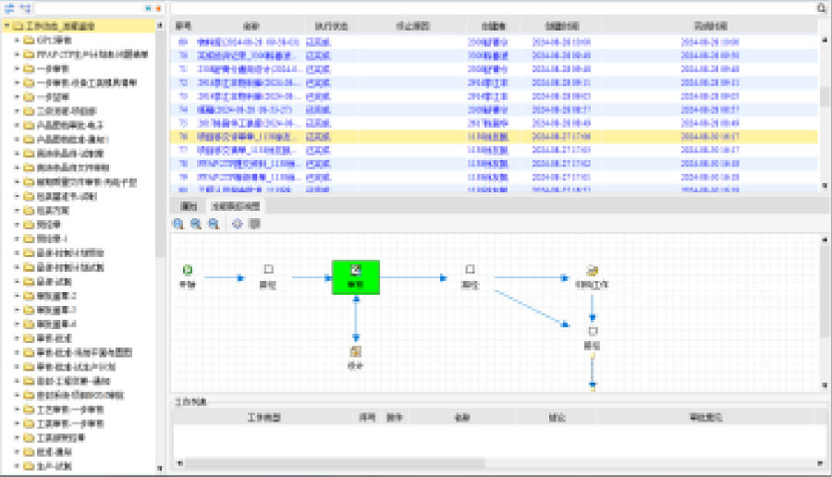Click the zoom in magnifier in diagram toolbar

178,224
